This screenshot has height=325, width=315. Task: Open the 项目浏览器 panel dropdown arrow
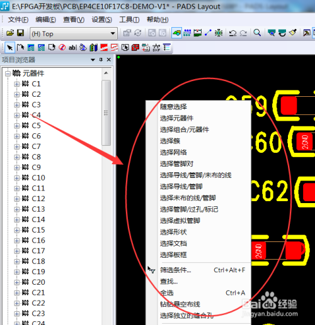coord(93,60)
